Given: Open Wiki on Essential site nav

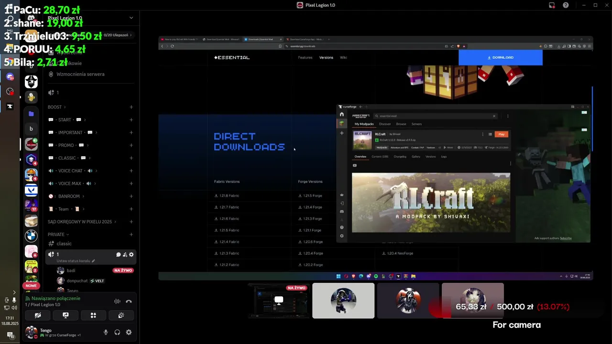Looking at the screenshot, I should (343, 57).
